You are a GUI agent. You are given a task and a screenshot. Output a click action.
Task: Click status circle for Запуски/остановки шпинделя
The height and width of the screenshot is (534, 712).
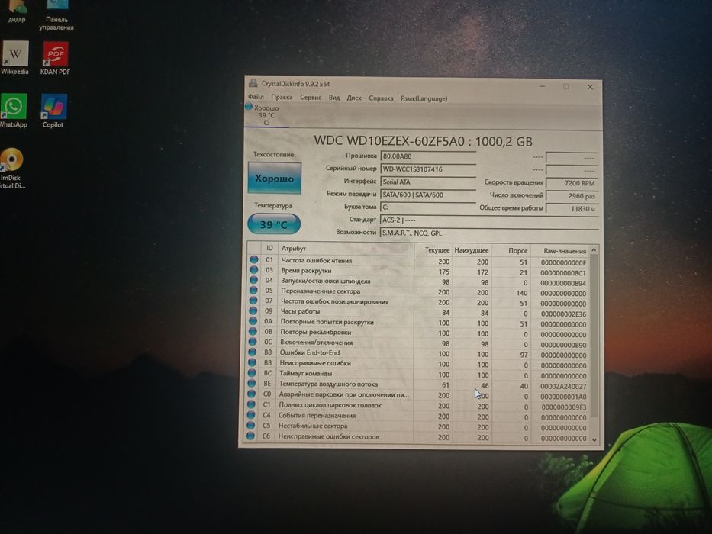(x=254, y=280)
